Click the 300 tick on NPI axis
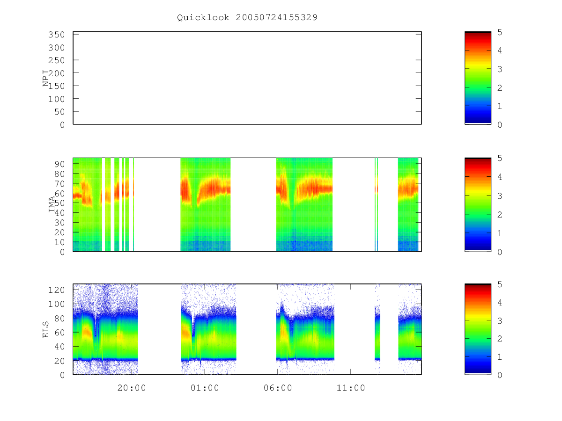The image size is (562, 421). point(56,48)
